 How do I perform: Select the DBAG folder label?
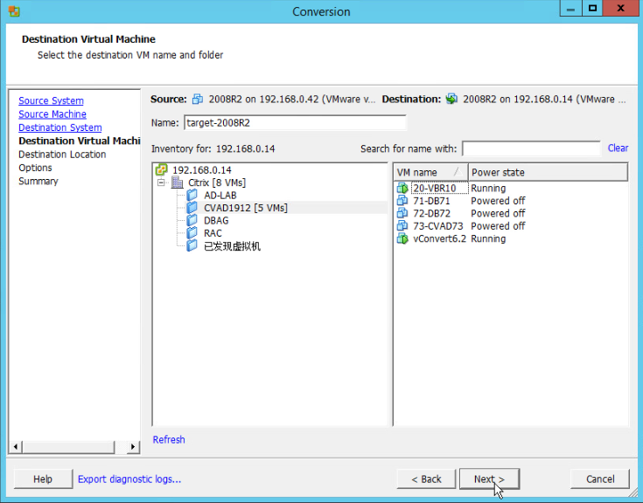pos(216,221)
